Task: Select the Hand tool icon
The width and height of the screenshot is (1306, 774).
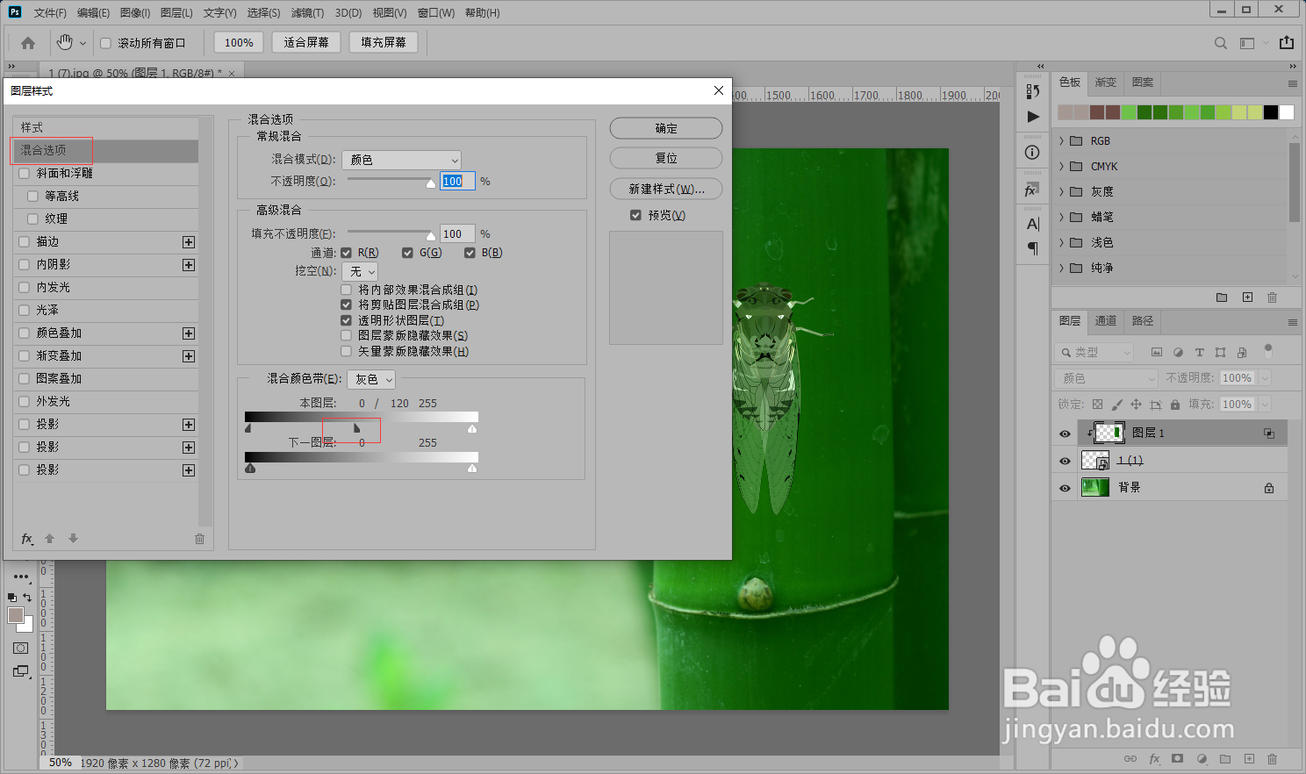Action: coord(65,42)
